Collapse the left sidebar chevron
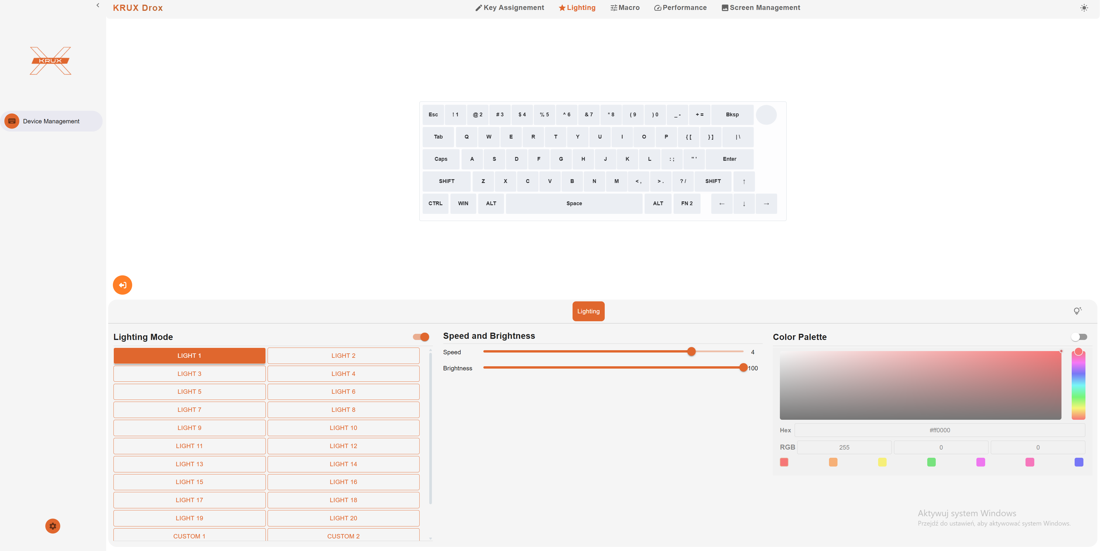 pos(98,5)
